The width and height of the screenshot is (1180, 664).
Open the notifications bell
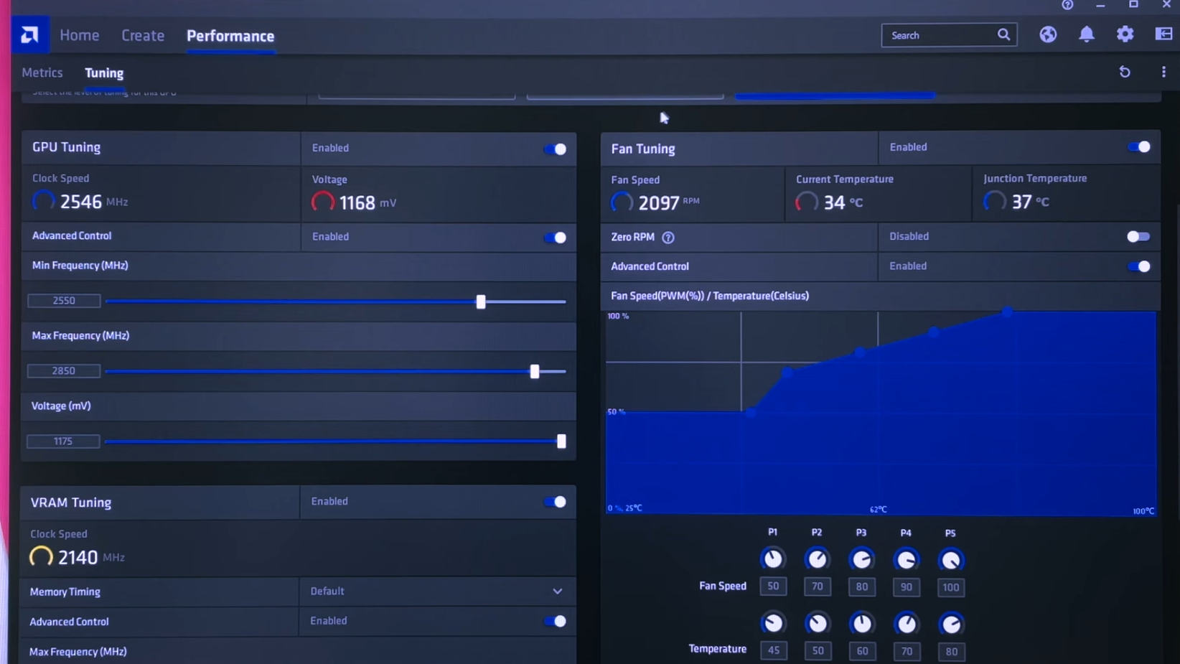(1087, 34)
